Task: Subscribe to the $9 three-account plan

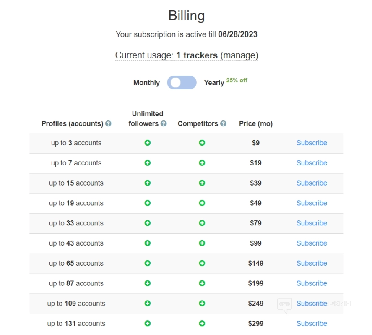Action: point(312,143)
